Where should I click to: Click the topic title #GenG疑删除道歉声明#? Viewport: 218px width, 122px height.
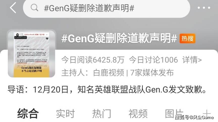(119, 38)
